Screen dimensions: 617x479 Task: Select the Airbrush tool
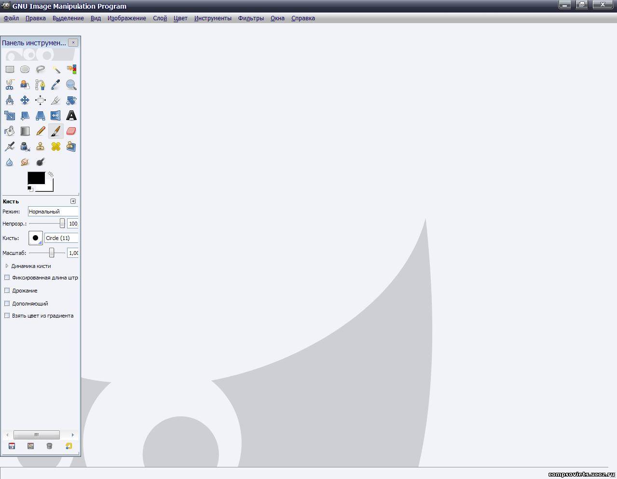pos(10,146)
